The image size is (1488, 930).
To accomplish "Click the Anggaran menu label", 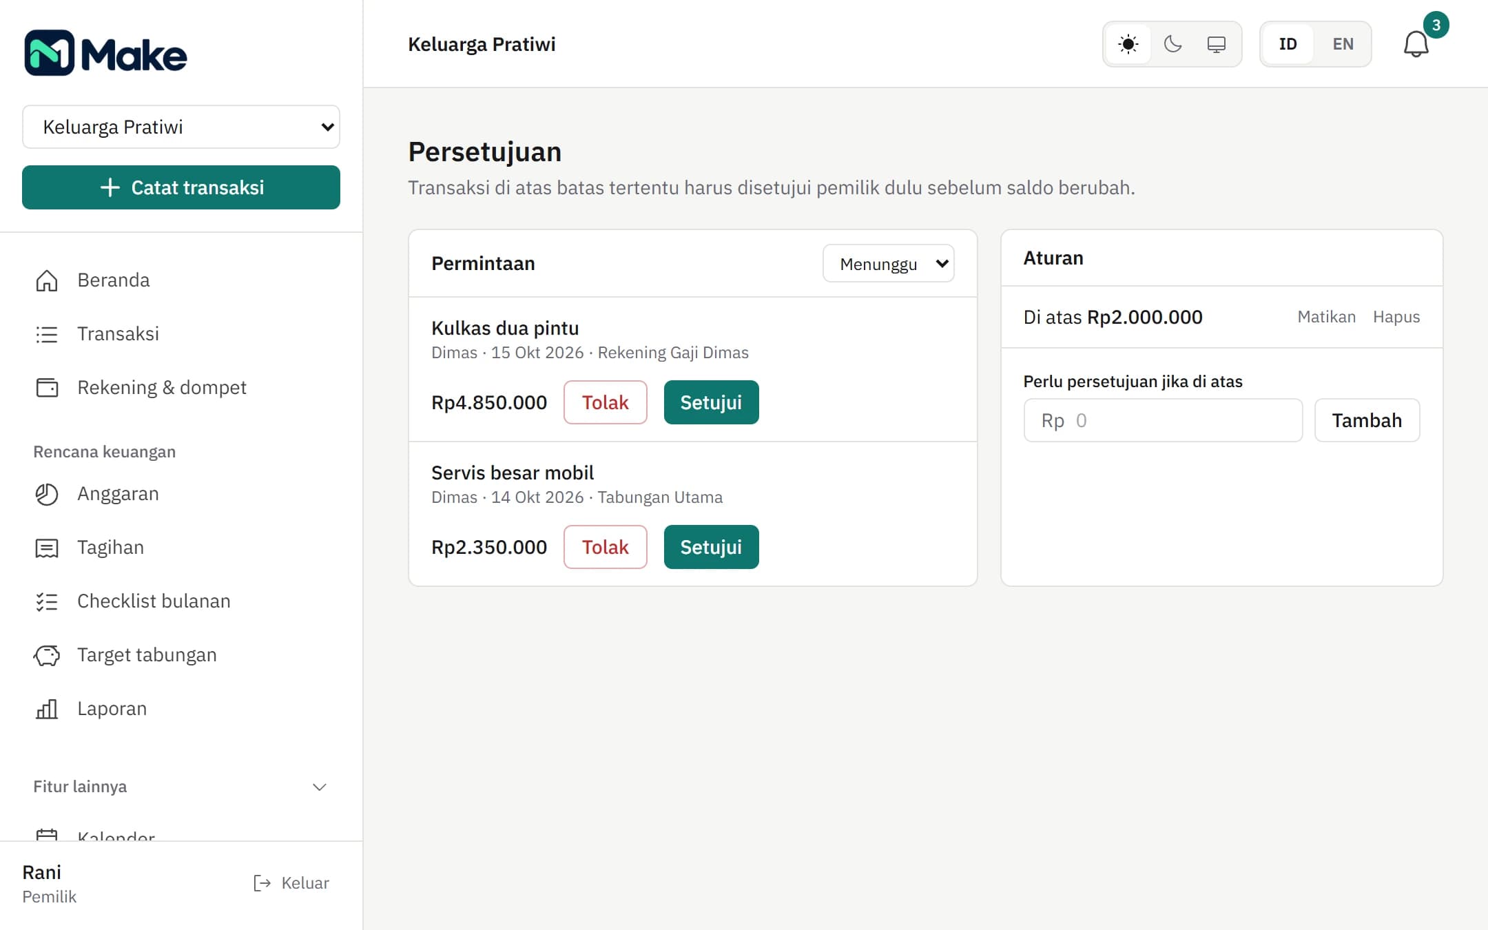I will pos(118,494).
